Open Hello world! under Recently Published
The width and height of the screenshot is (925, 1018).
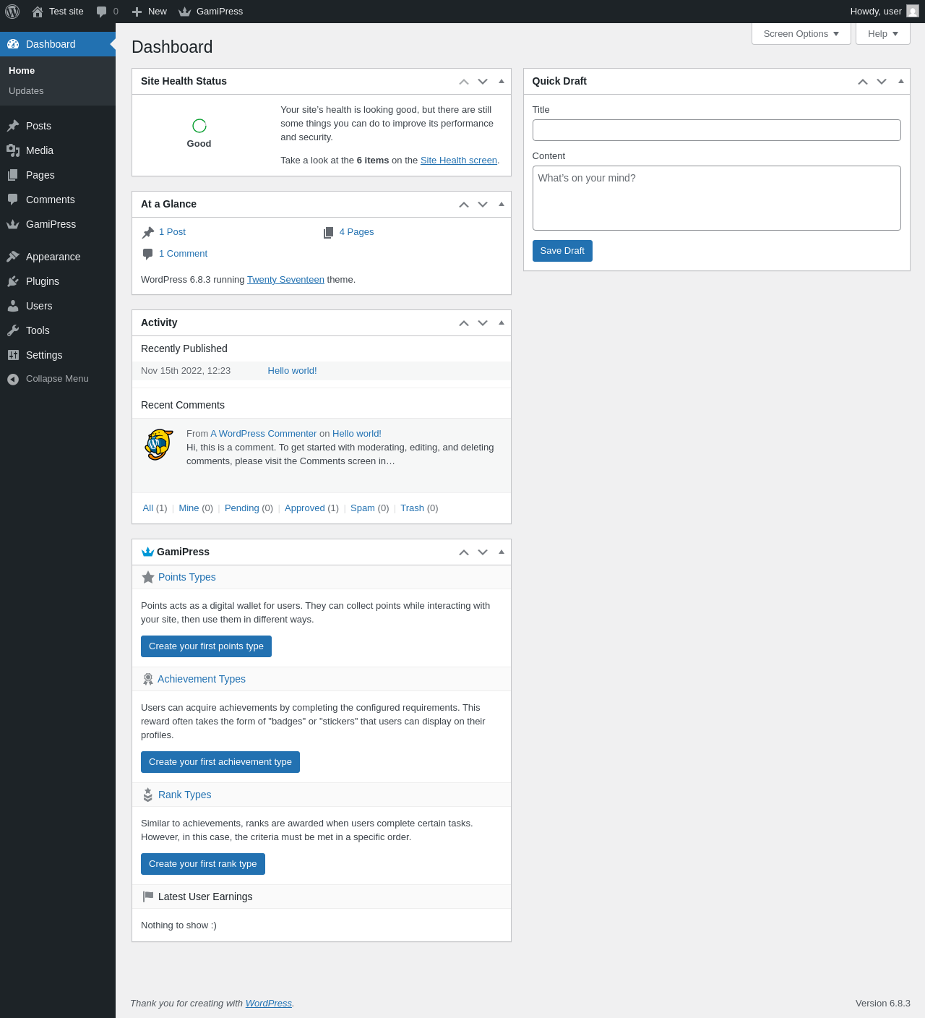(292, 371)
